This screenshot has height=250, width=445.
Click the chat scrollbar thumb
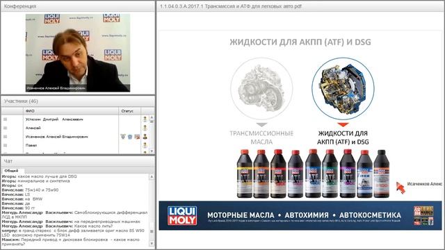tap(152, 231)
